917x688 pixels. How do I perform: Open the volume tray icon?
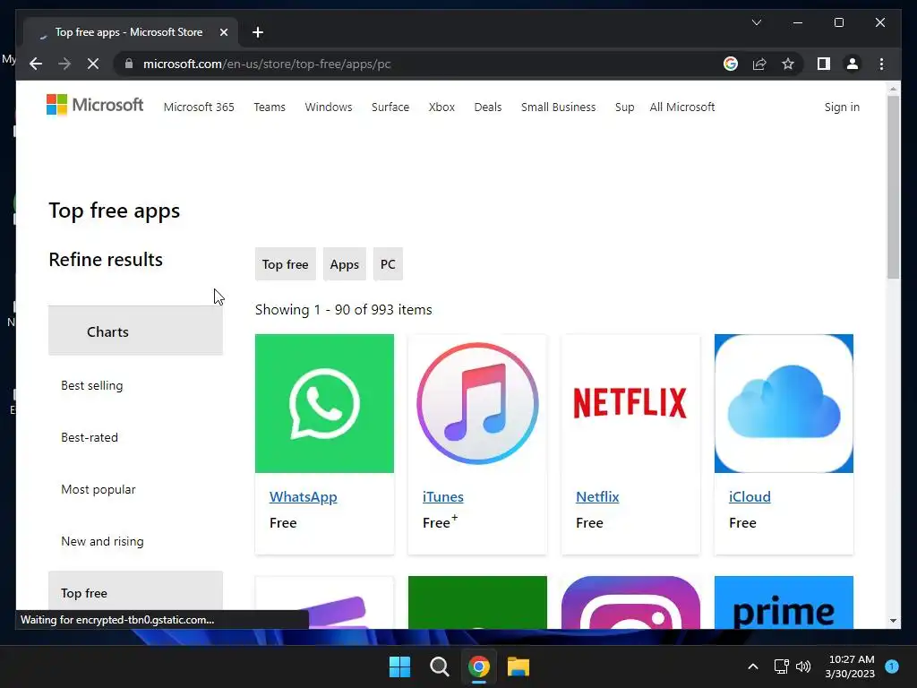[x=803, y=666]
